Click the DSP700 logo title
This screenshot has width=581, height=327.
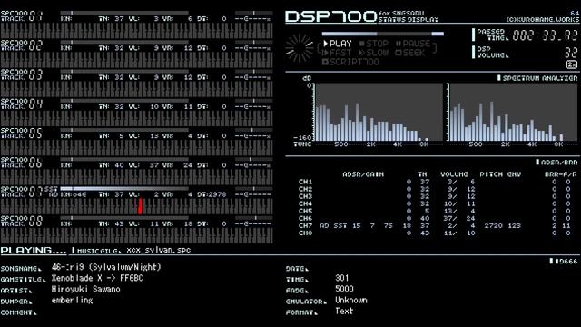330,16
